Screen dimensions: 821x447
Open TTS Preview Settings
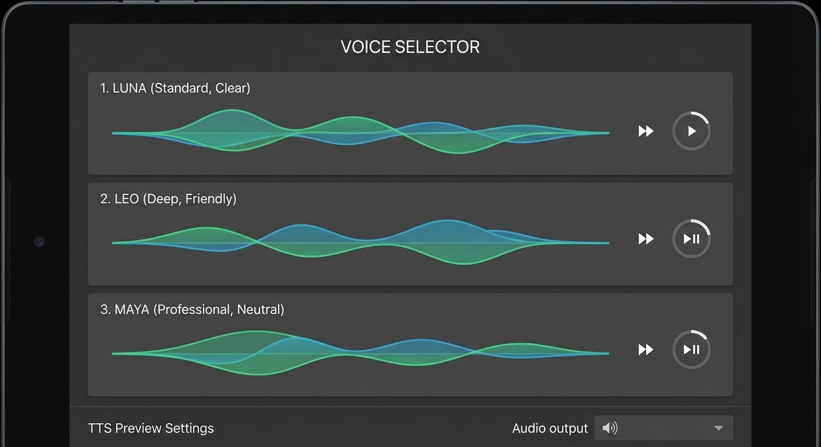pos(151,428)
